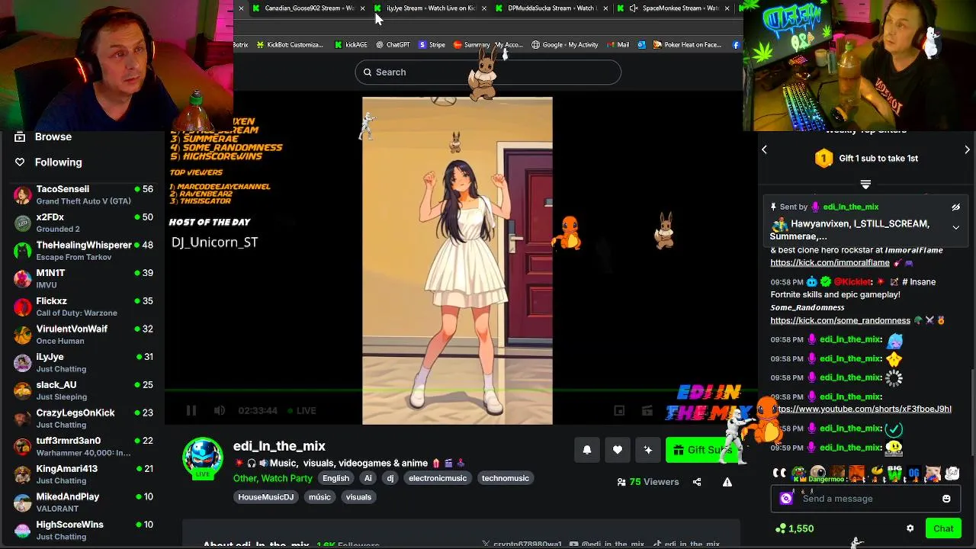Open TheHealingWhisperer channel in sidebar
Screen dimensions: 976x549
[x=84, y=251]
